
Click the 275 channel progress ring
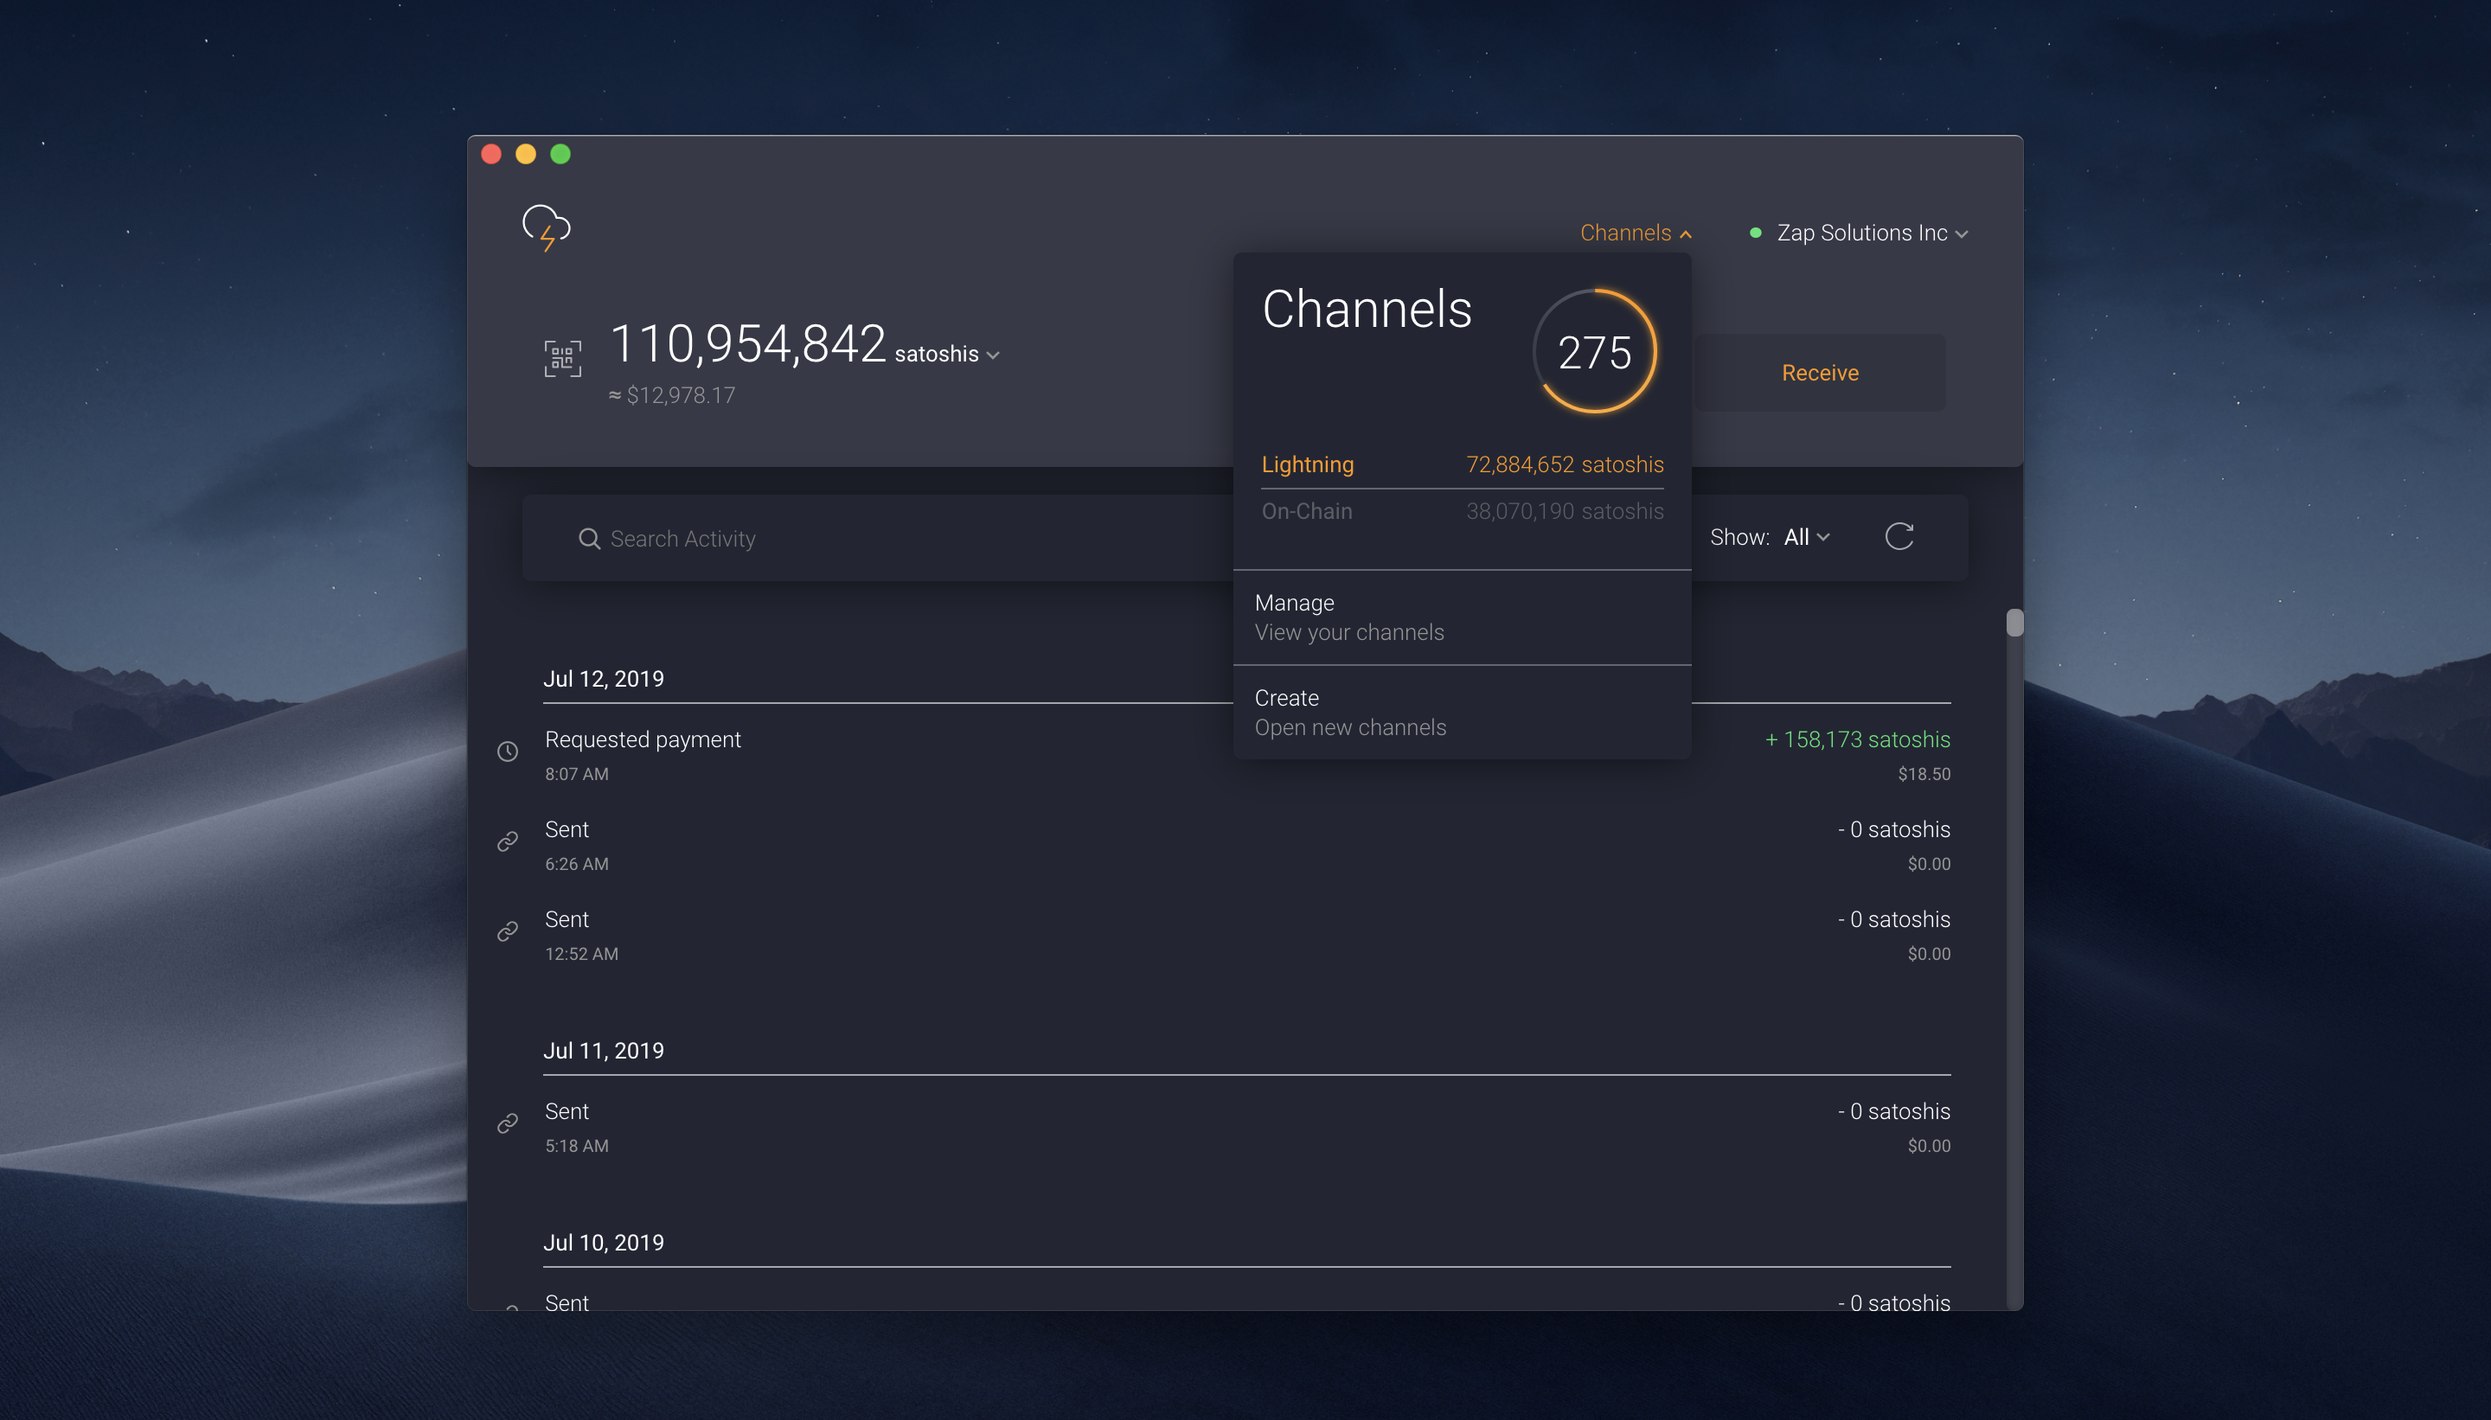pos(1594,350)
